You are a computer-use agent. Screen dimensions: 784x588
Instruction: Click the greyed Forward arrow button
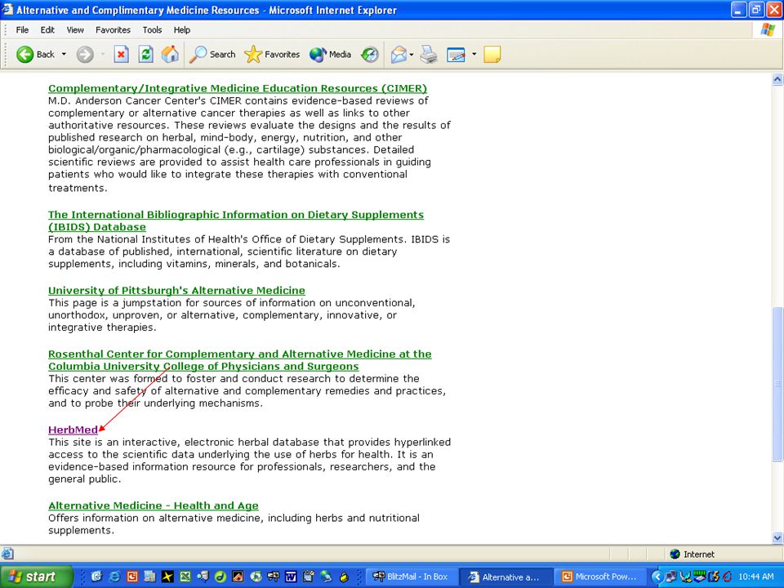coord(84,54)
